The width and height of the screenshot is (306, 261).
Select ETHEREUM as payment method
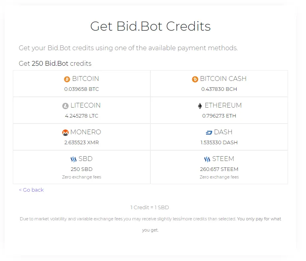tap(223, 106)
